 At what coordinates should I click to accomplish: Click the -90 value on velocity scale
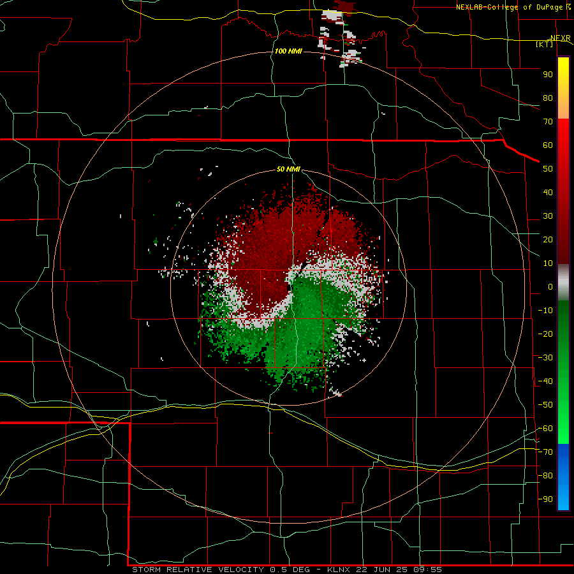coord(545,499)
